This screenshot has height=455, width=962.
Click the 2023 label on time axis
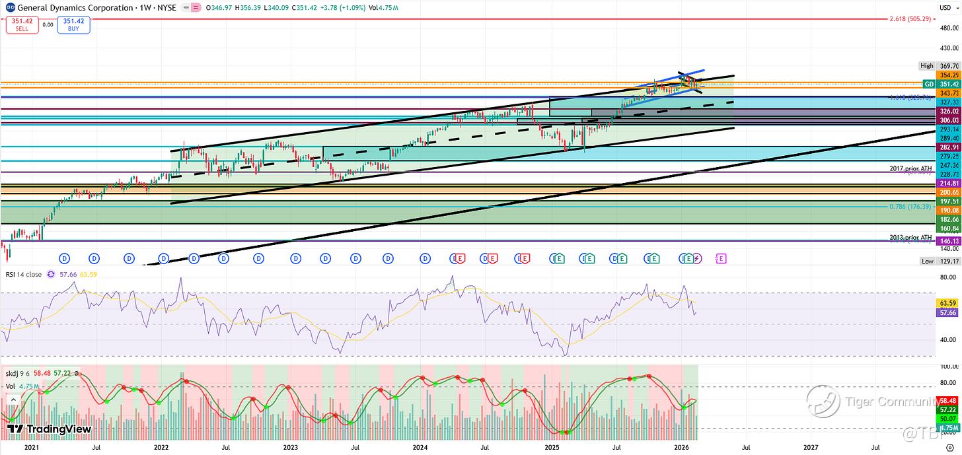pos(291,447)
